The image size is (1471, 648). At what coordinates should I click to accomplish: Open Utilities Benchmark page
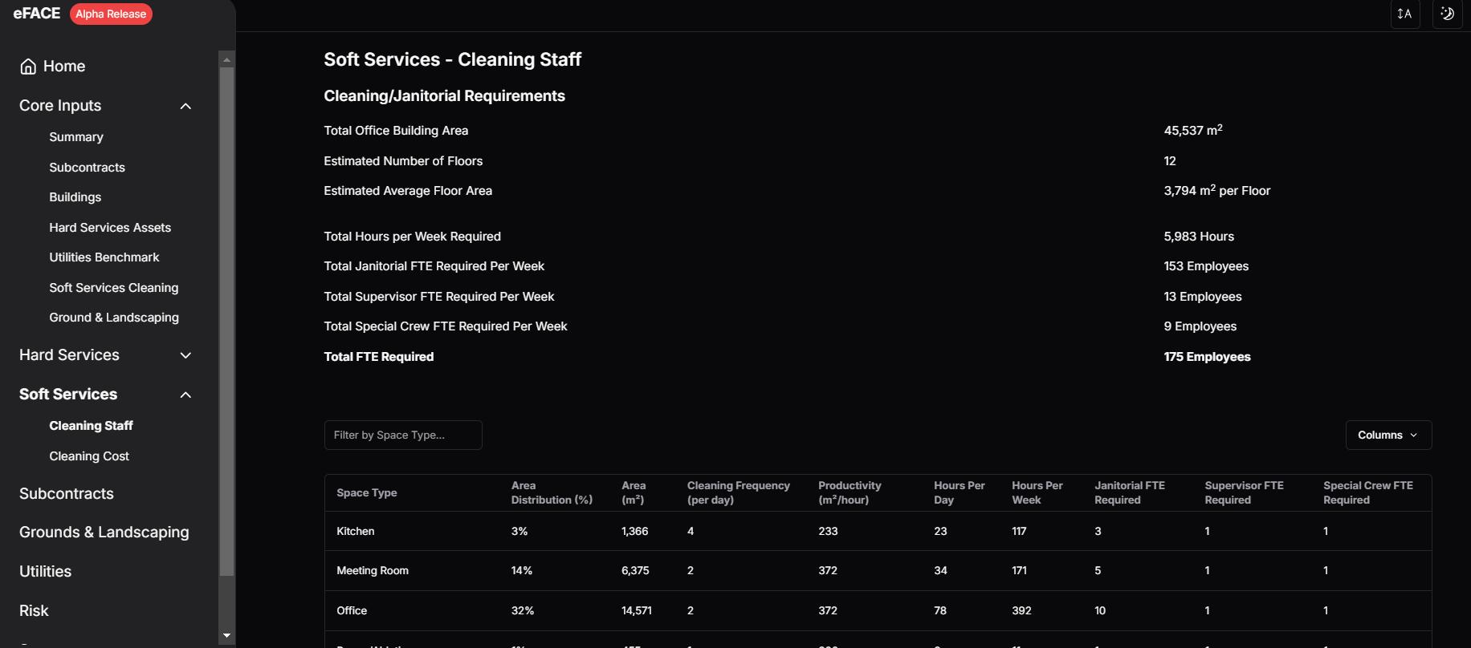pos(104,257)
